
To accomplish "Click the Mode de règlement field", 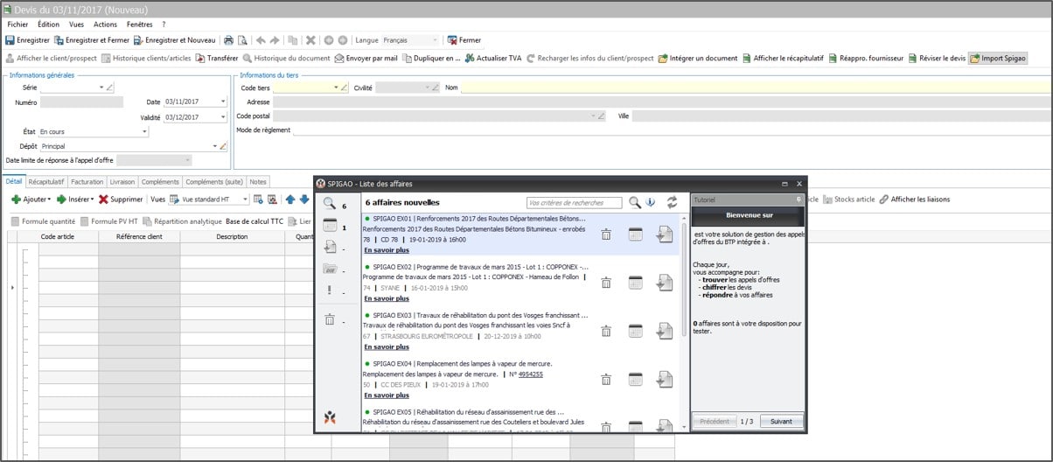I will point(671,130).
